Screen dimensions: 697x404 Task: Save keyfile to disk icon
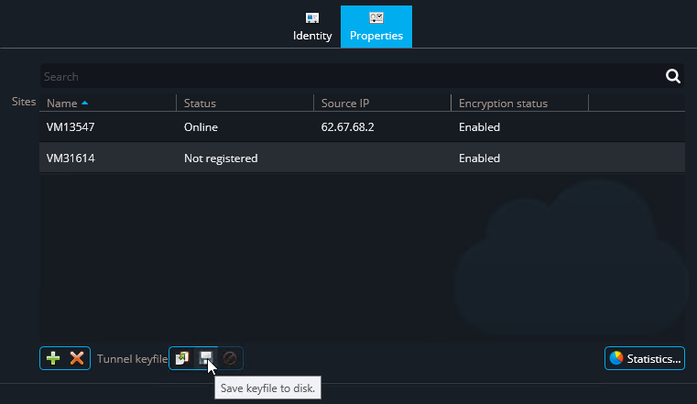click(206, 358)
